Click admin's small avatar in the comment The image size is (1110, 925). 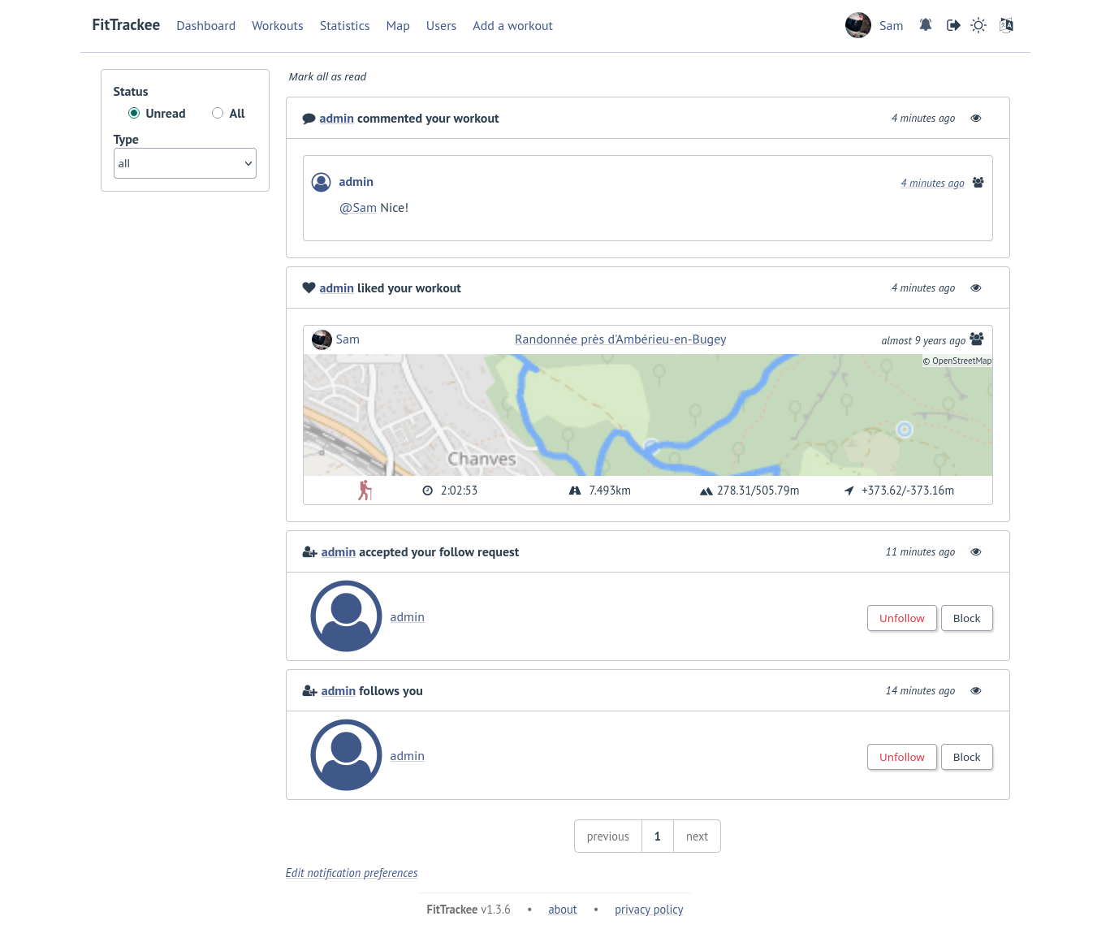pos(322,182)
